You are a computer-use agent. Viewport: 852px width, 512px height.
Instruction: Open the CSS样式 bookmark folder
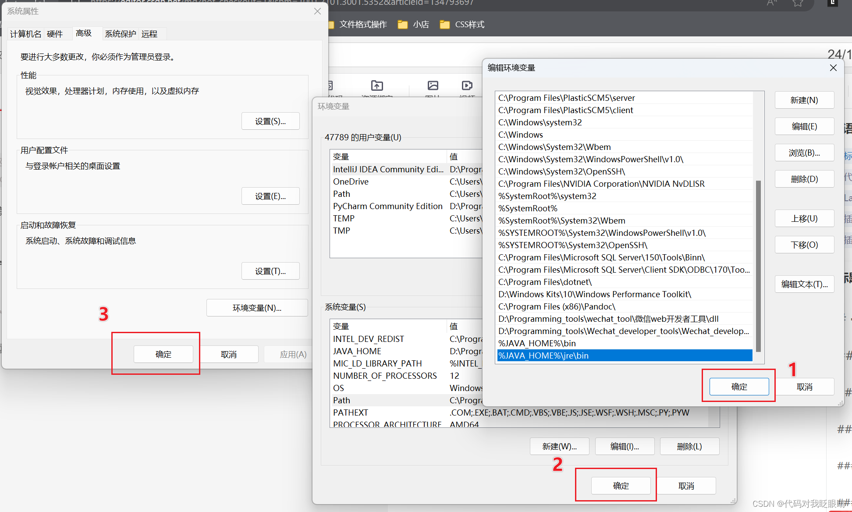[462, 25]
